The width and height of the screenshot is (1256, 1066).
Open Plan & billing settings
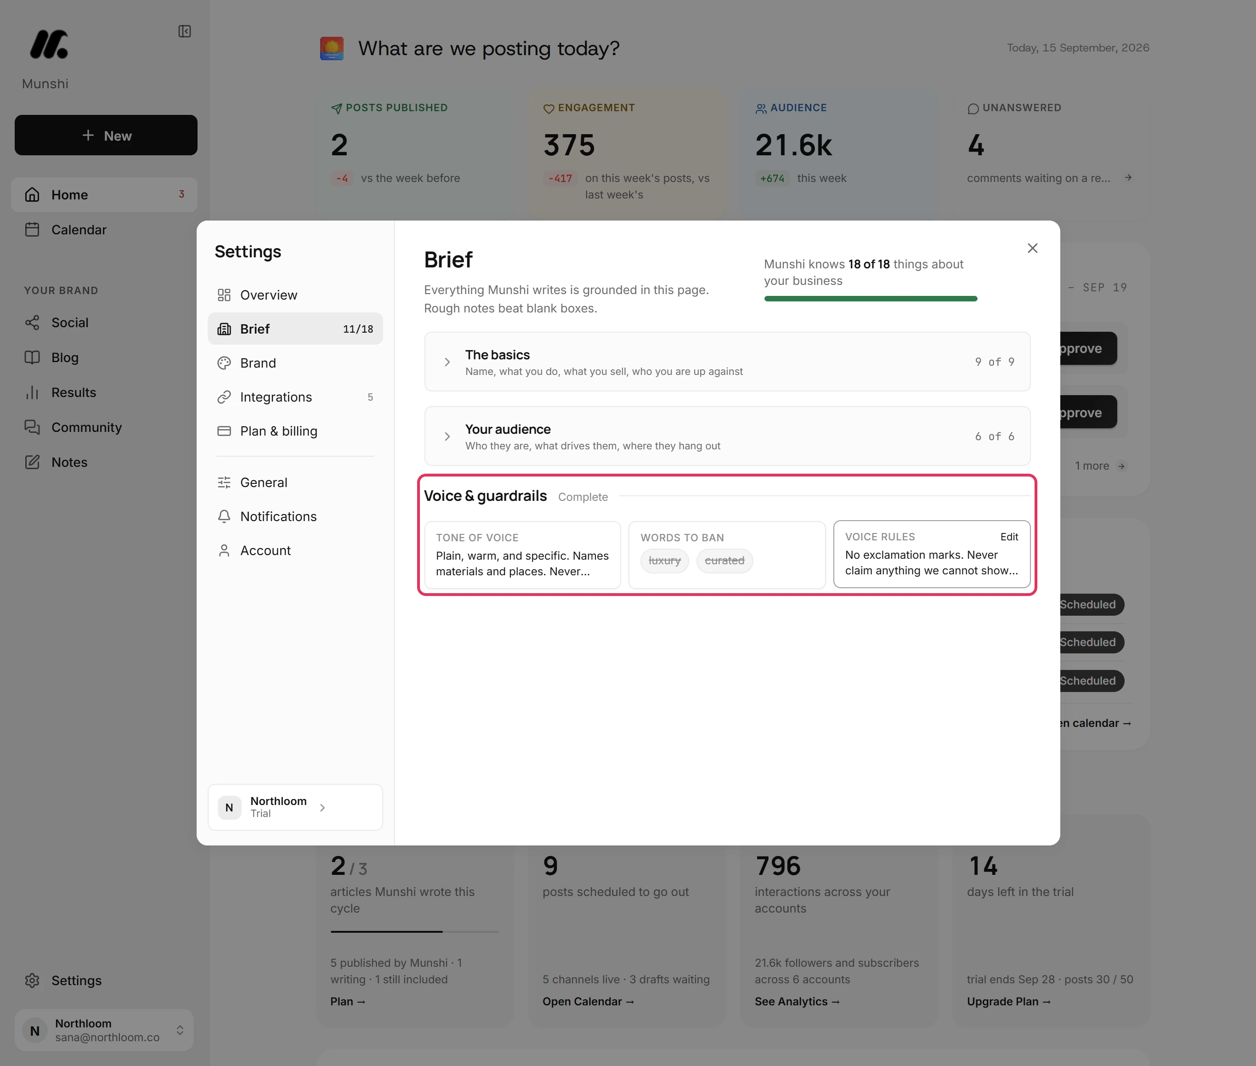click(x=295, y=431)
